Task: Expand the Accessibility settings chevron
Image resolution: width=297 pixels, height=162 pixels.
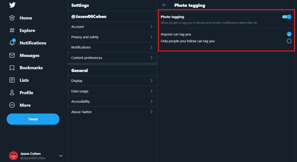Action: coord(152,102)
